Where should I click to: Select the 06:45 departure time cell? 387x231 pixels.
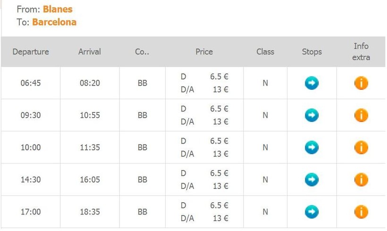tap(31, 83)
